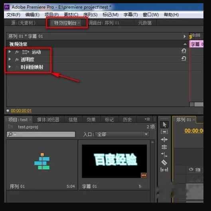Click the effect controls playhead marker
The height and width of the screenshot is (211, 211).
[x=191, y=37]
